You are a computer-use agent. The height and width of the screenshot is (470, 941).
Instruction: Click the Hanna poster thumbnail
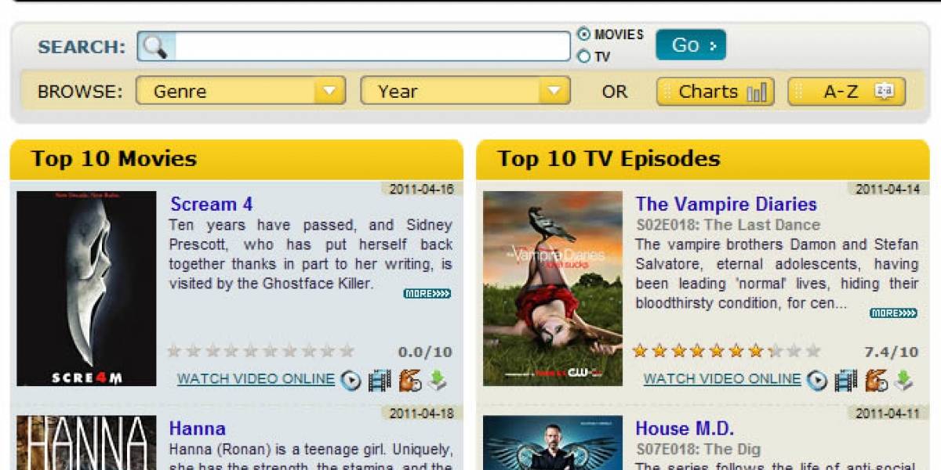pos(86,443)
